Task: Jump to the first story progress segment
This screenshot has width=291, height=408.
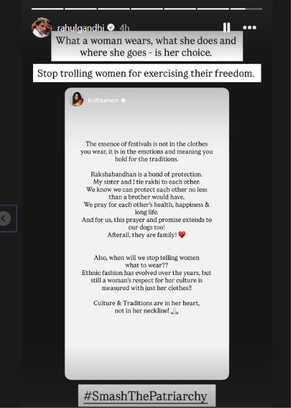Action: 48,9
